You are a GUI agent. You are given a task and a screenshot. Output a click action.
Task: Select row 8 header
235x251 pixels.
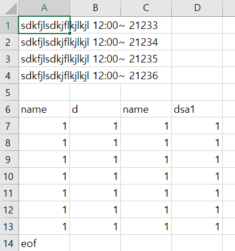(x=9, y=142)
